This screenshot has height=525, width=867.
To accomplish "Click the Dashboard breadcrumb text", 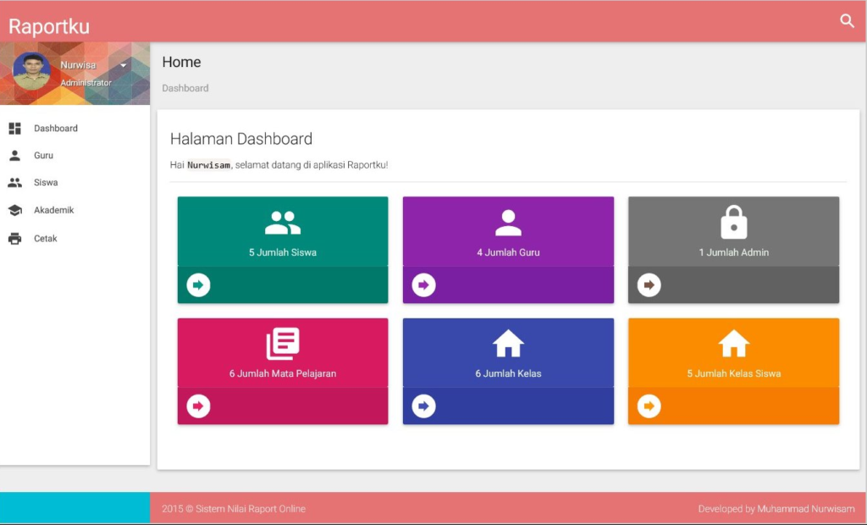I will [x=185, y=88].
